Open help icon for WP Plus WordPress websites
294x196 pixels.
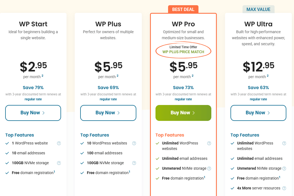coord(134,143)
